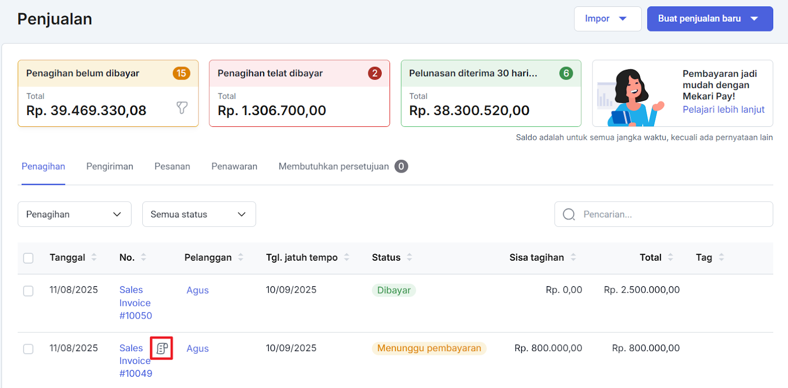This screenshot has height=388, width=788.
Task: Sort by Total column arrows
Action: pyautogui.click(x=670, y=257)
